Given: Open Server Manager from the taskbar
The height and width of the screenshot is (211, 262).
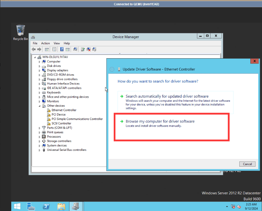Looking at the screenshot, I should coord(31,206).
